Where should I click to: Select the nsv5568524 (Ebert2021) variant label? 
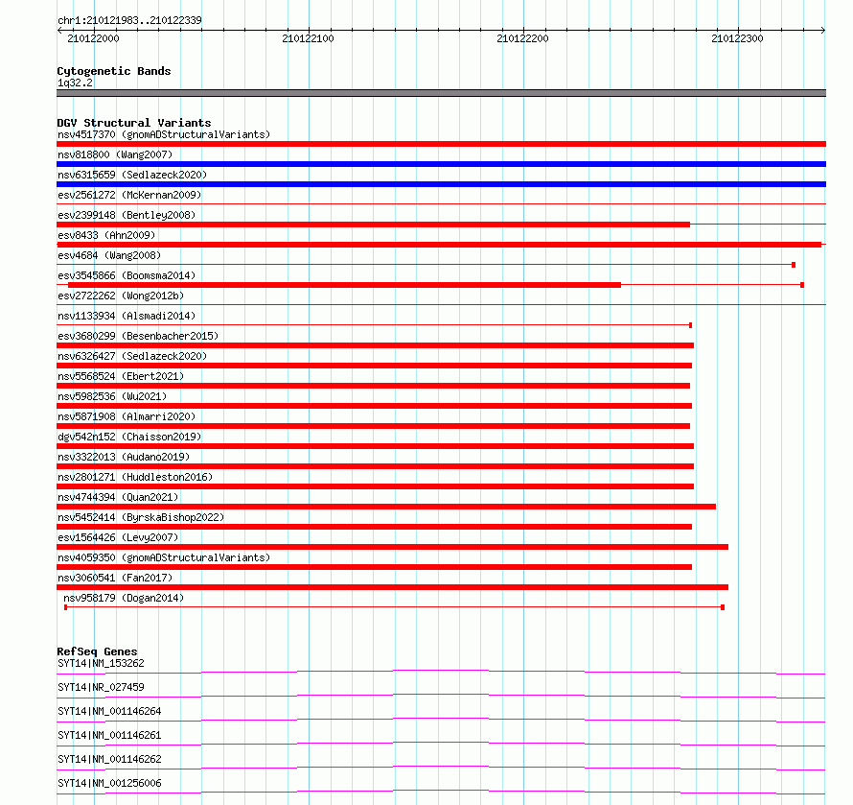tap(121, 376)
